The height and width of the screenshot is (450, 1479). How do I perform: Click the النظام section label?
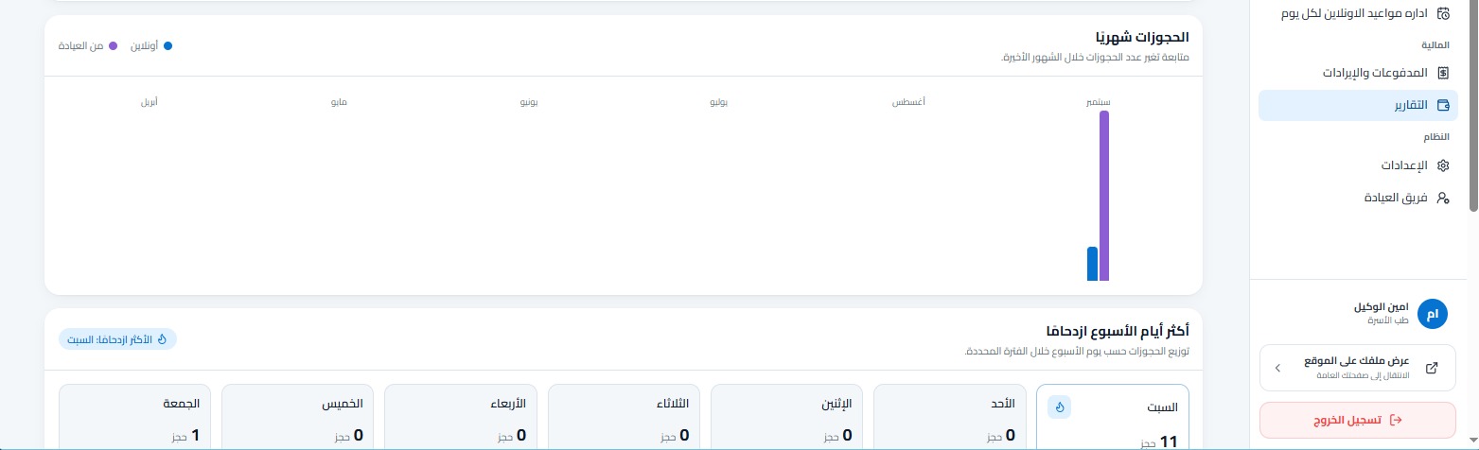1436,137
